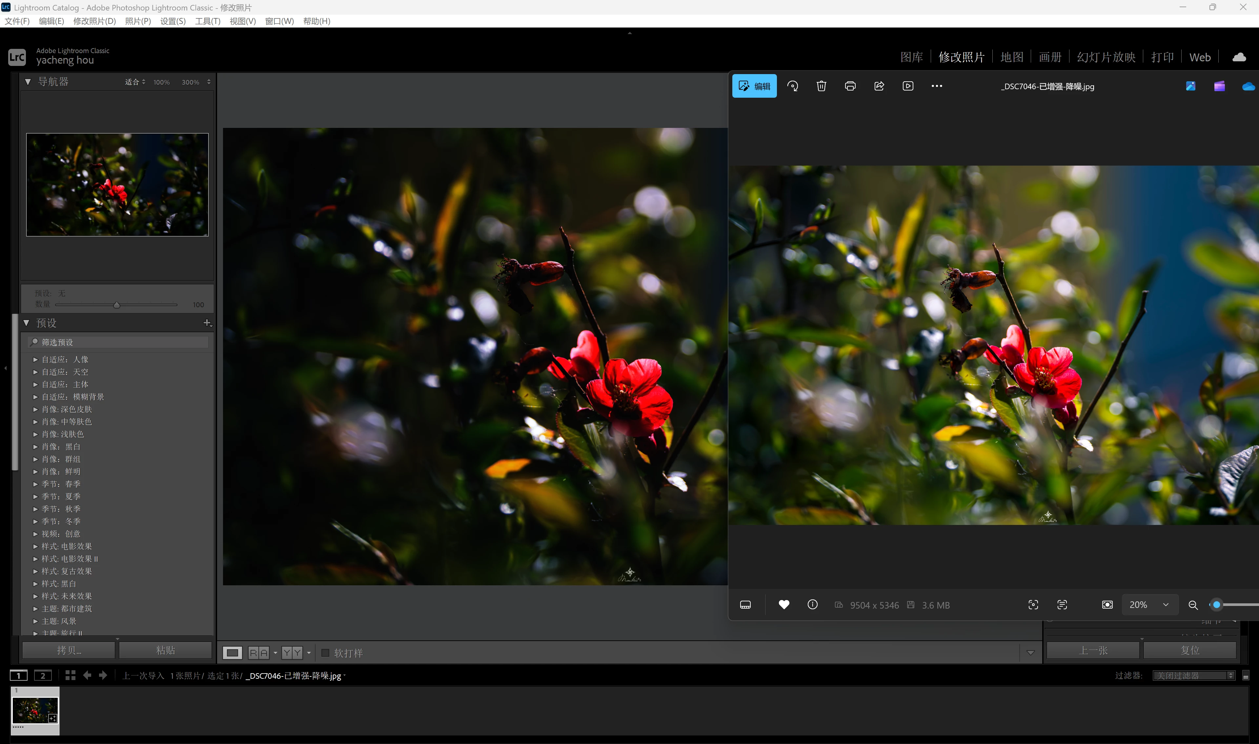
Task: Click the trash delete icon
Action: point(821,86)
